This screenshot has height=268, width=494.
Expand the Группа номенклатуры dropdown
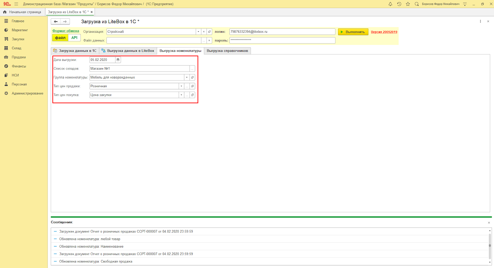187,77
